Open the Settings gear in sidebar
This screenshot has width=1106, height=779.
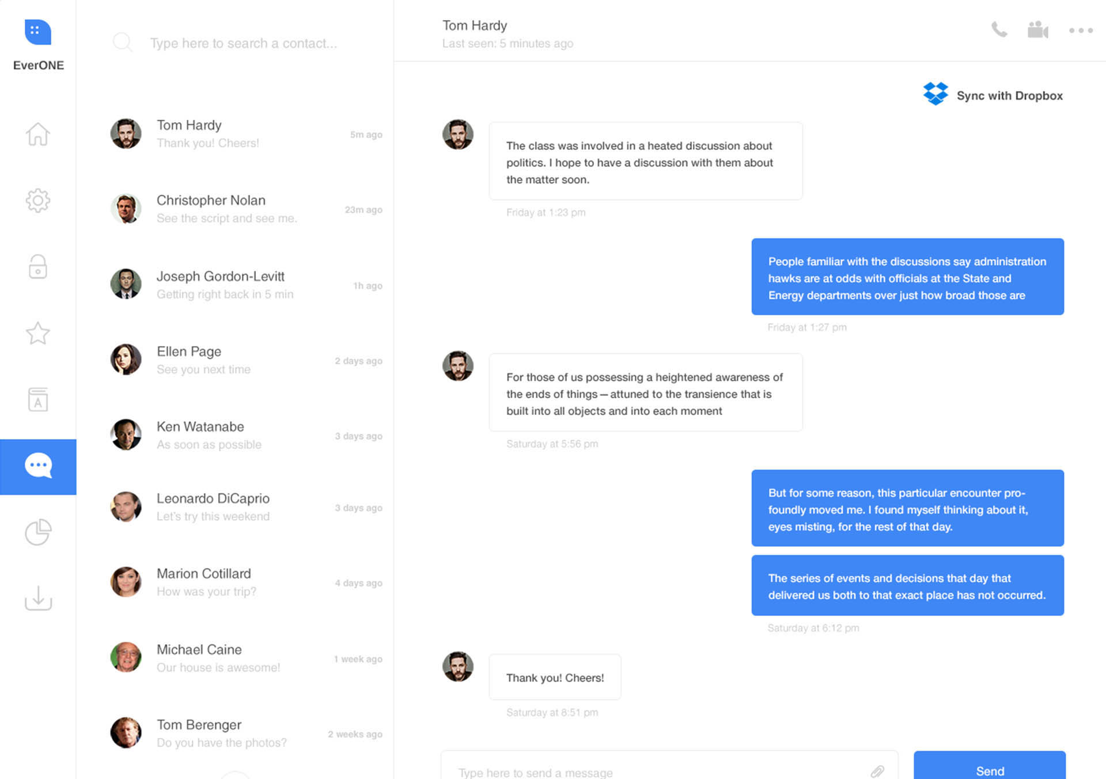click(x=38, y=201)
